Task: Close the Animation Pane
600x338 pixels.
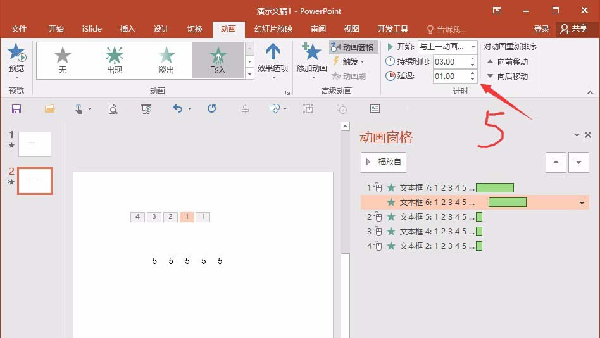Action: point(588,135)
